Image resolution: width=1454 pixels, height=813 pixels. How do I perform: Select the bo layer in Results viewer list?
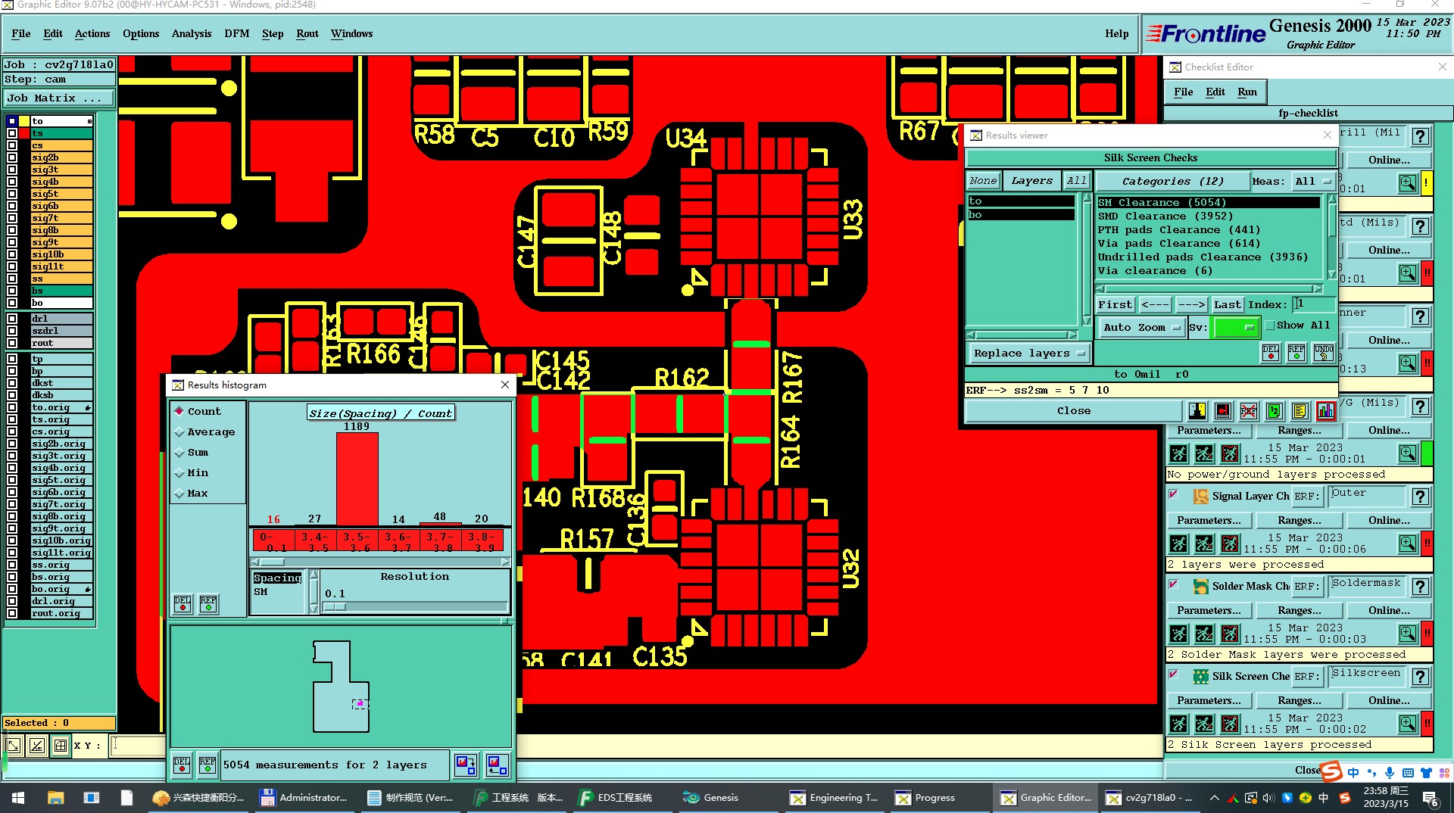coord(1021,215)
